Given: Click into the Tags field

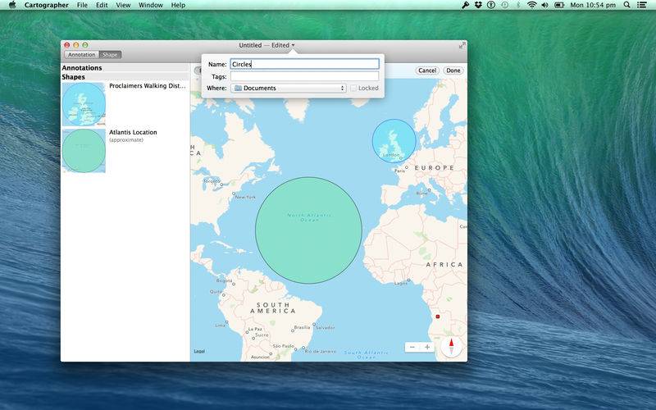Looking at the screenshot, I should [x=304, y=76].
